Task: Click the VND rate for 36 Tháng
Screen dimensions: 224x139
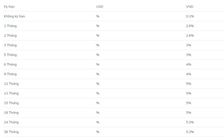Action: [190, 132]
